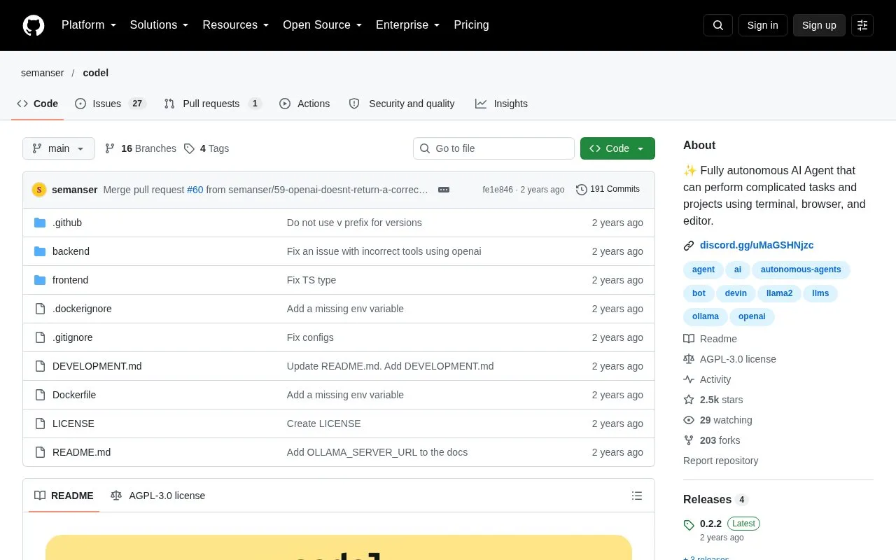
Task: Click the ollama topic tag
Action: pyautogui.click(x=706, y=316)
